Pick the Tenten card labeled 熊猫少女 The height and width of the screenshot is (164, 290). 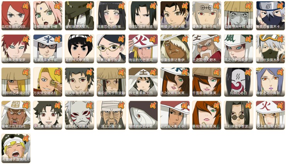click(175, 15)
